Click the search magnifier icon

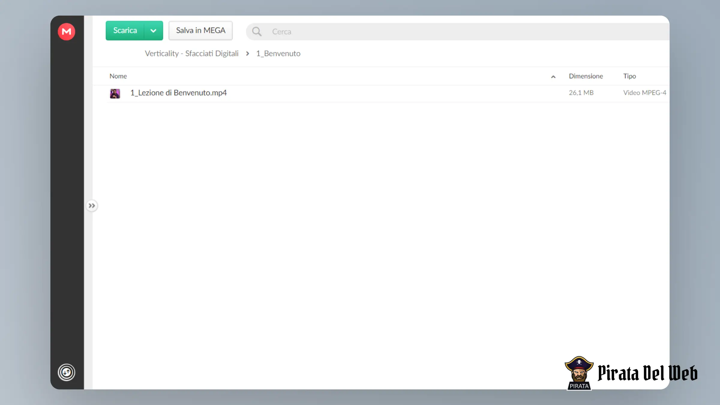click(x=256, y=31)
